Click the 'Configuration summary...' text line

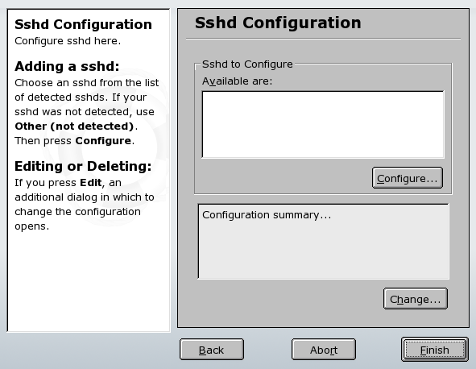(267, 215)
